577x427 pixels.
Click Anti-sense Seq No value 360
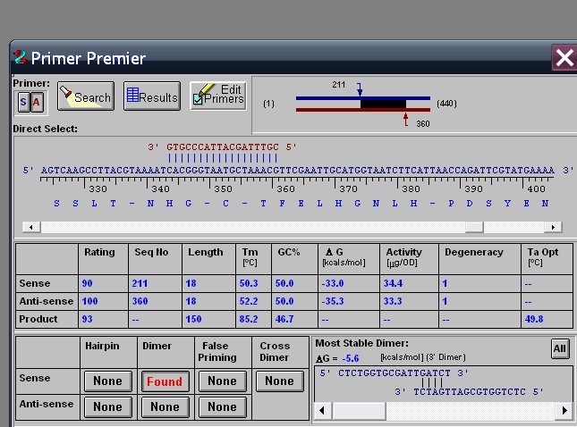pos(140,301)
